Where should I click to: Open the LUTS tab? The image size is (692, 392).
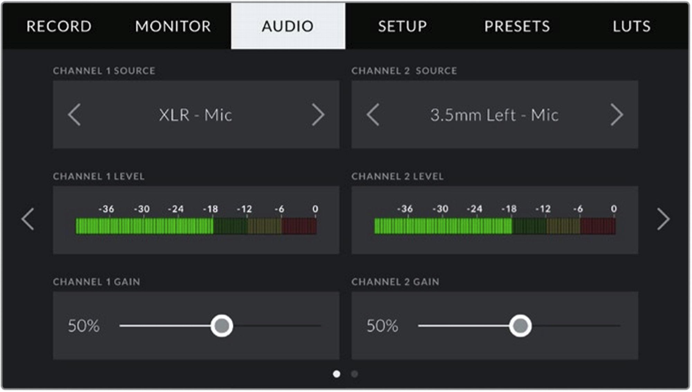(631, 26)
